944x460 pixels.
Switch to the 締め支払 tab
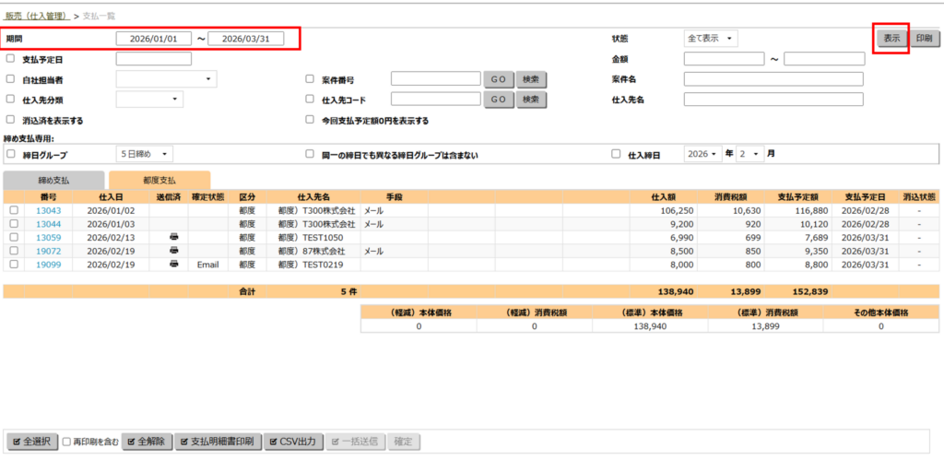tap(53, 181)
